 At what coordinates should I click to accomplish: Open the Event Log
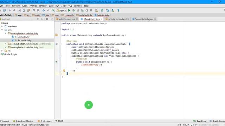pyautogui.click(x=199, y=121)
